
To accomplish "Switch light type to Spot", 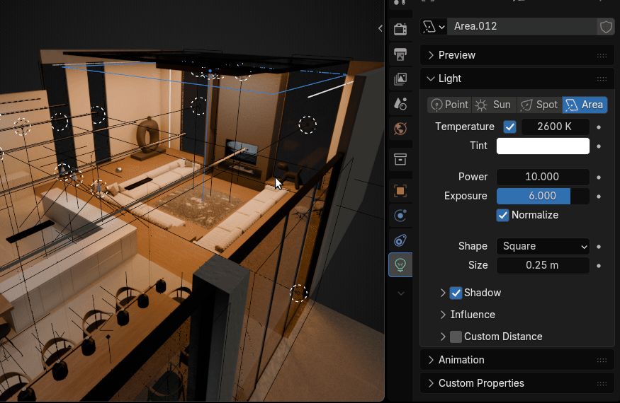I will [539, 105].
